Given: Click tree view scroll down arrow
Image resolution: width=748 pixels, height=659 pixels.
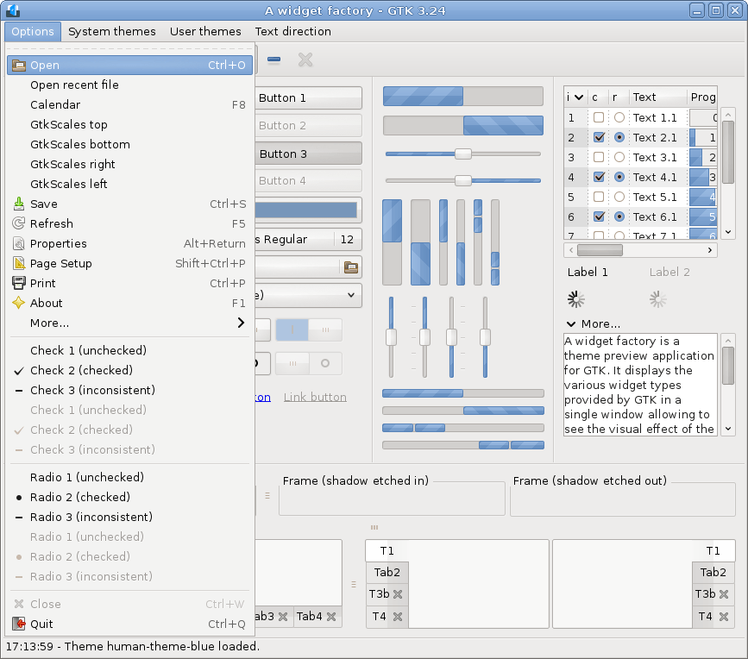Looking at the screenshot, I should [728, 232].
